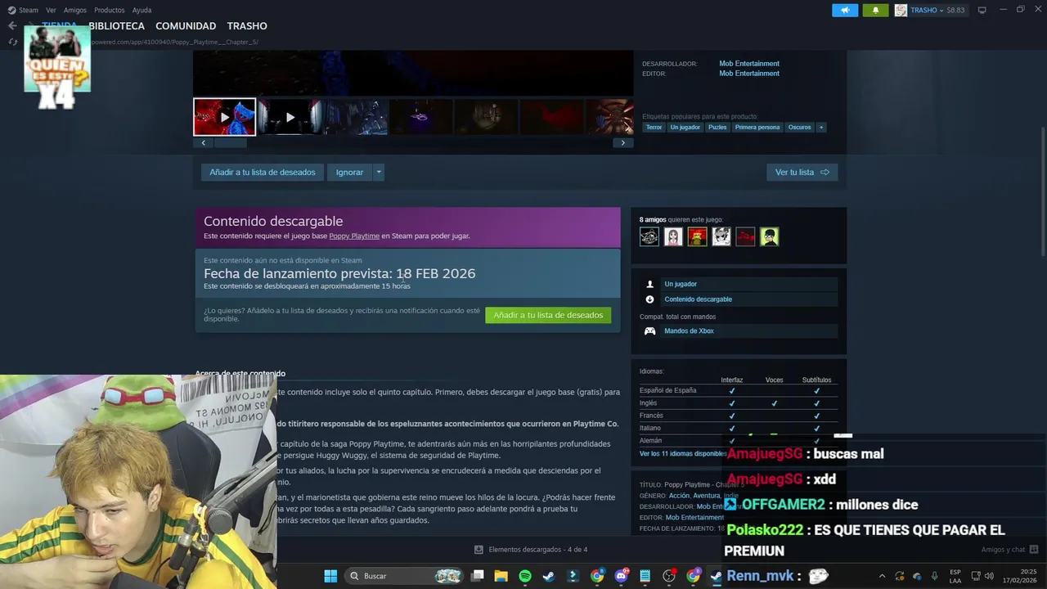
Task: Open the TRASHO profile tab
Action: (247, 26)
